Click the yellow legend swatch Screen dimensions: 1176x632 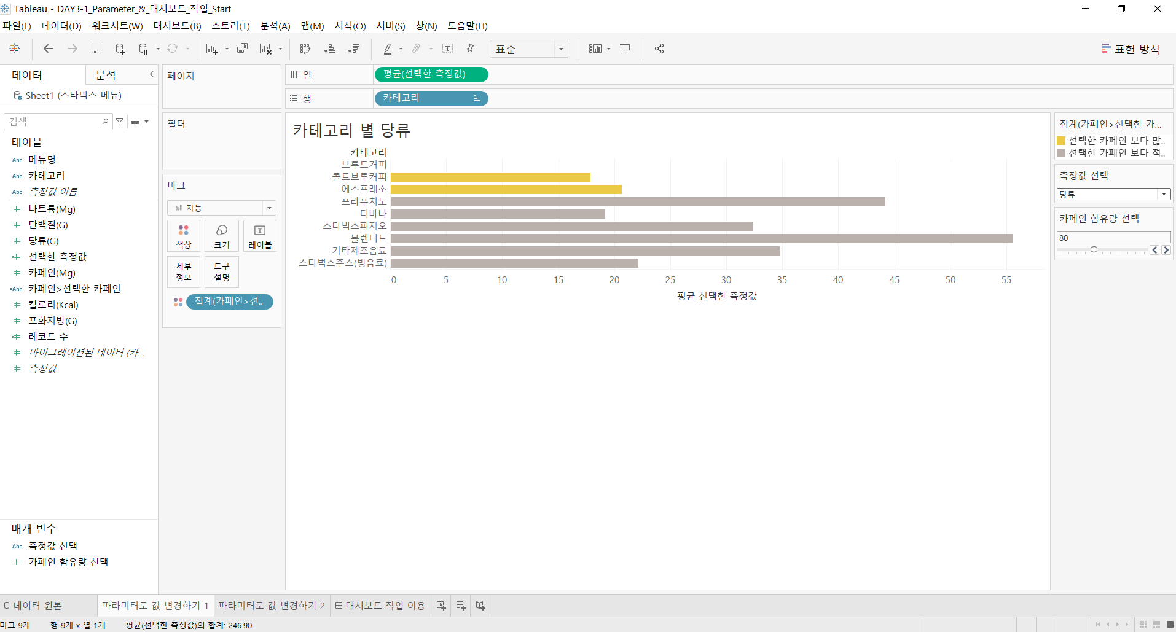click(x=1061, y=141)
